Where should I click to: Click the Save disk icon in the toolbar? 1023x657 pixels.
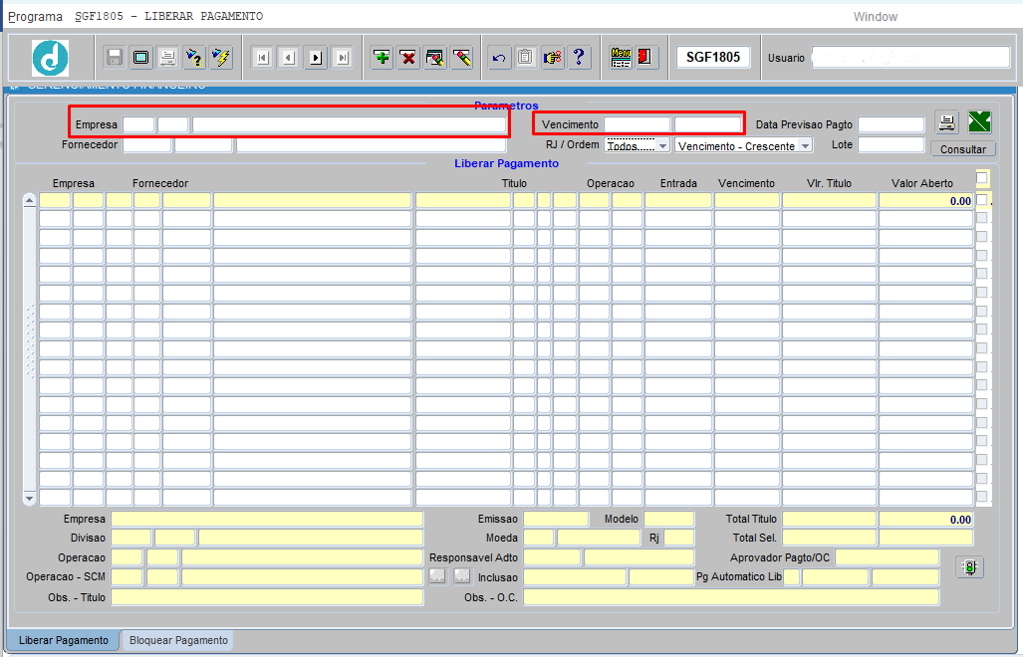(x=115, y=58)
